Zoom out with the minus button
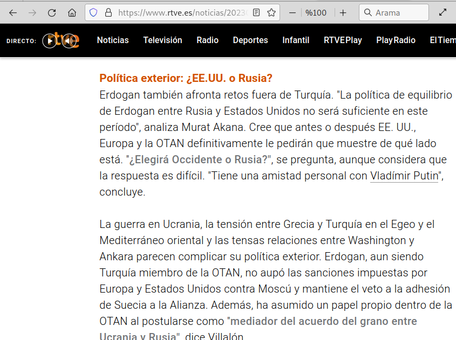 tap(292, 12)
